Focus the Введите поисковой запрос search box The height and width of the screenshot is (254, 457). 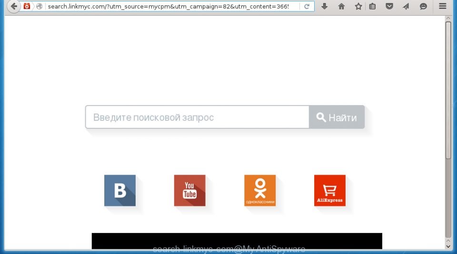(x=197, y=117)
